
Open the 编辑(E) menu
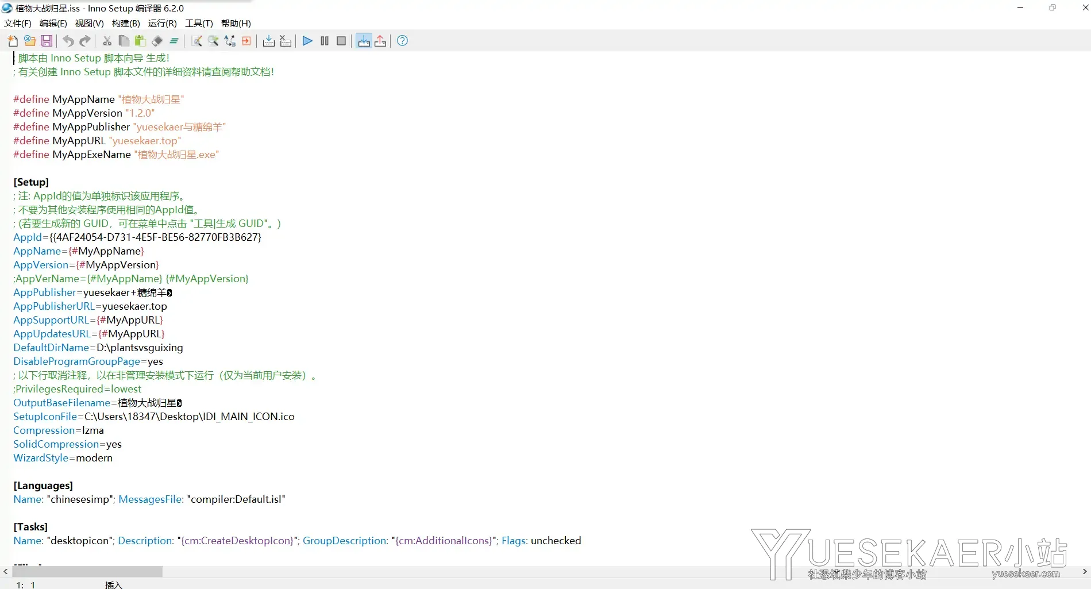click(53, 23)
